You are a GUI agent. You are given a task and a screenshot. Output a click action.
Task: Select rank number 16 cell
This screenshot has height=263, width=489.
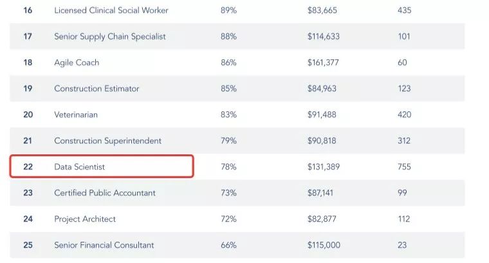click(x=28, y=10)
